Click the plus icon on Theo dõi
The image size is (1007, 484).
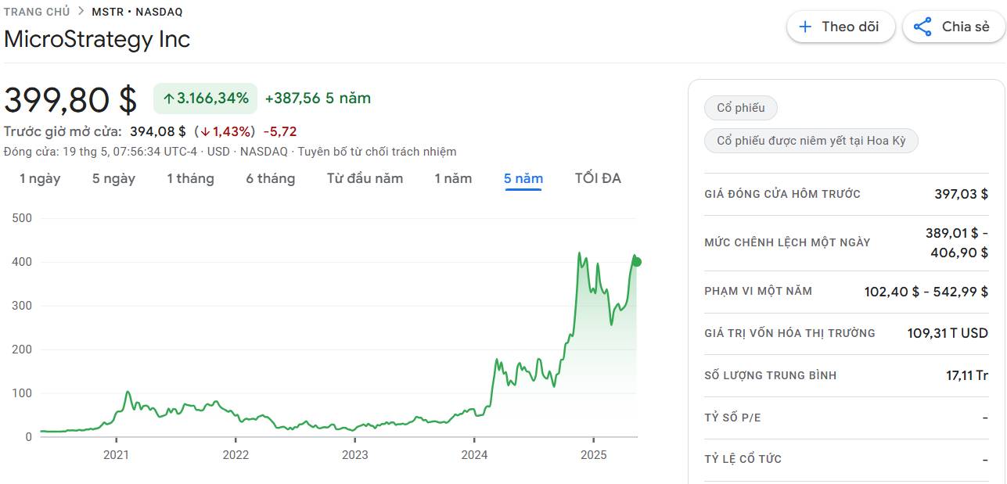click(805, 27)
